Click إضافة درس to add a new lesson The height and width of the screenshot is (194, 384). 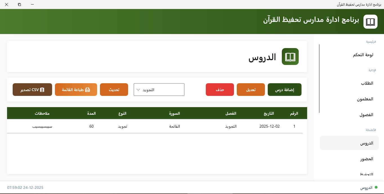click(x=284, y=89)
